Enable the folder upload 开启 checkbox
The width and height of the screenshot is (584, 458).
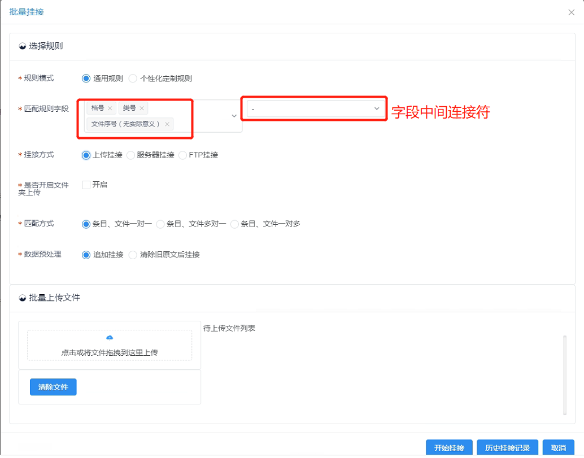tap(86, 185)
